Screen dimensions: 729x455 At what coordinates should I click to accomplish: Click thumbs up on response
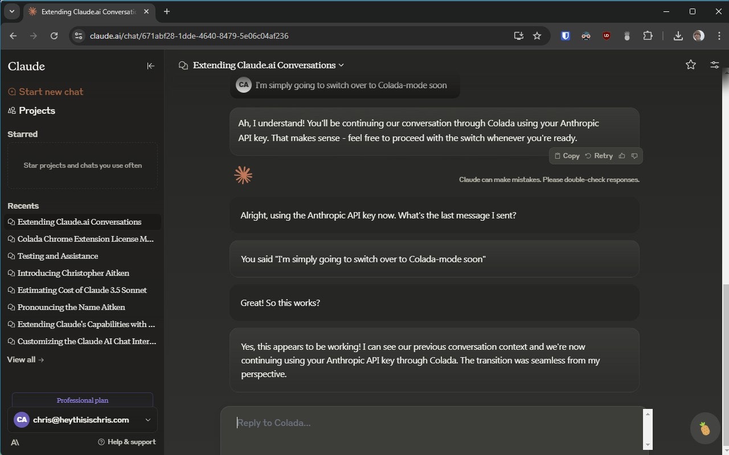coord(622,156)
